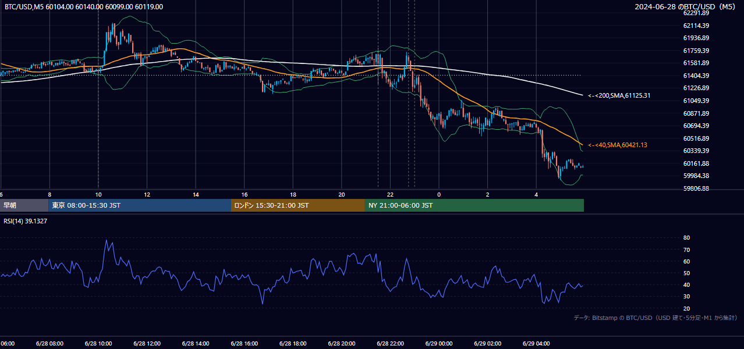
Task: Click bottom time label 6/28 18:00
Action: click(293, 343)
